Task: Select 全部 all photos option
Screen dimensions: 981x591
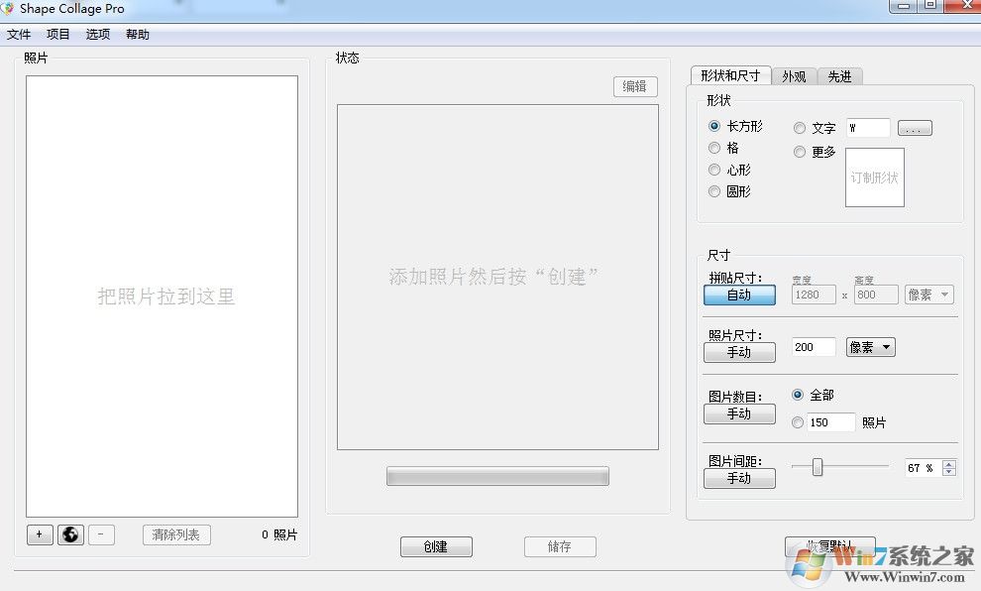Action: [x=798, y=395]
